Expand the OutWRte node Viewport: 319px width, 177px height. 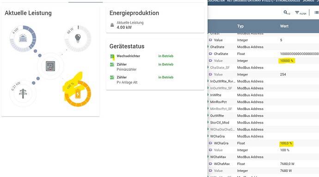pos(208,116)
